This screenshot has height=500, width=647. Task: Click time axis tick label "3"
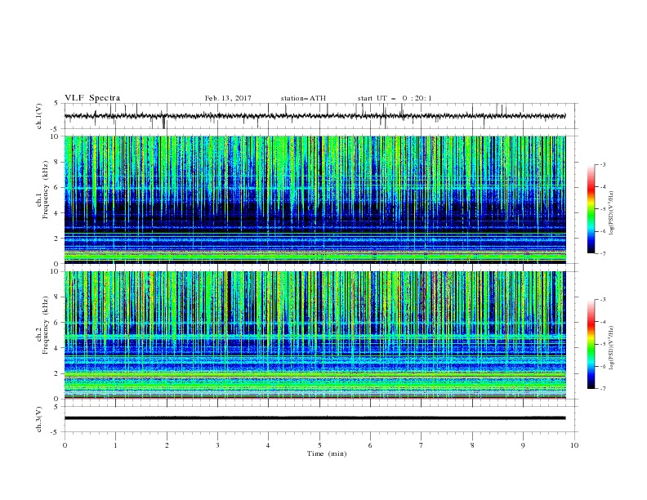(217, 445)
